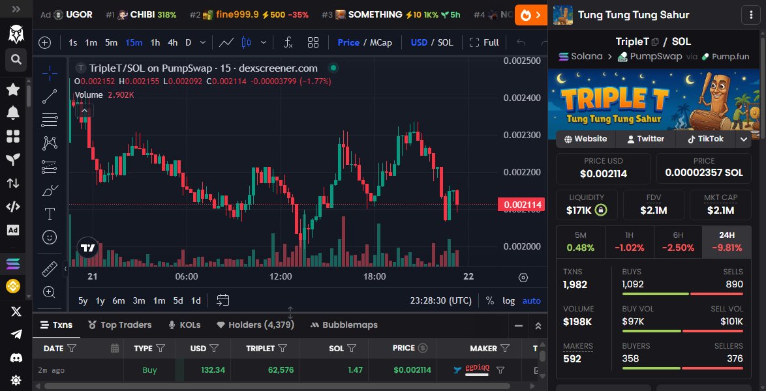This screenshot has width=766, height=391.
Task: Open the token TikTok link
Action: tap(705, 139)
